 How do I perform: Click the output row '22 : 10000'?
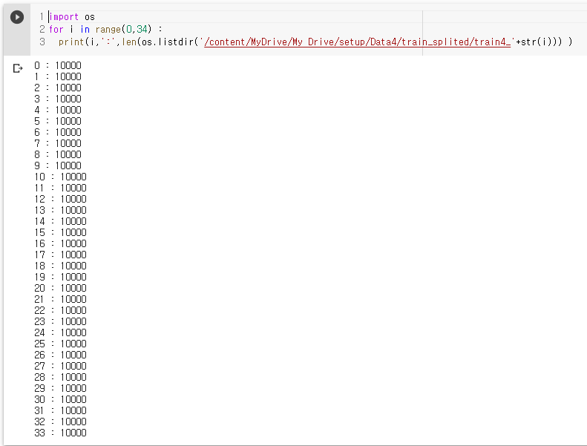click(60, 310)
